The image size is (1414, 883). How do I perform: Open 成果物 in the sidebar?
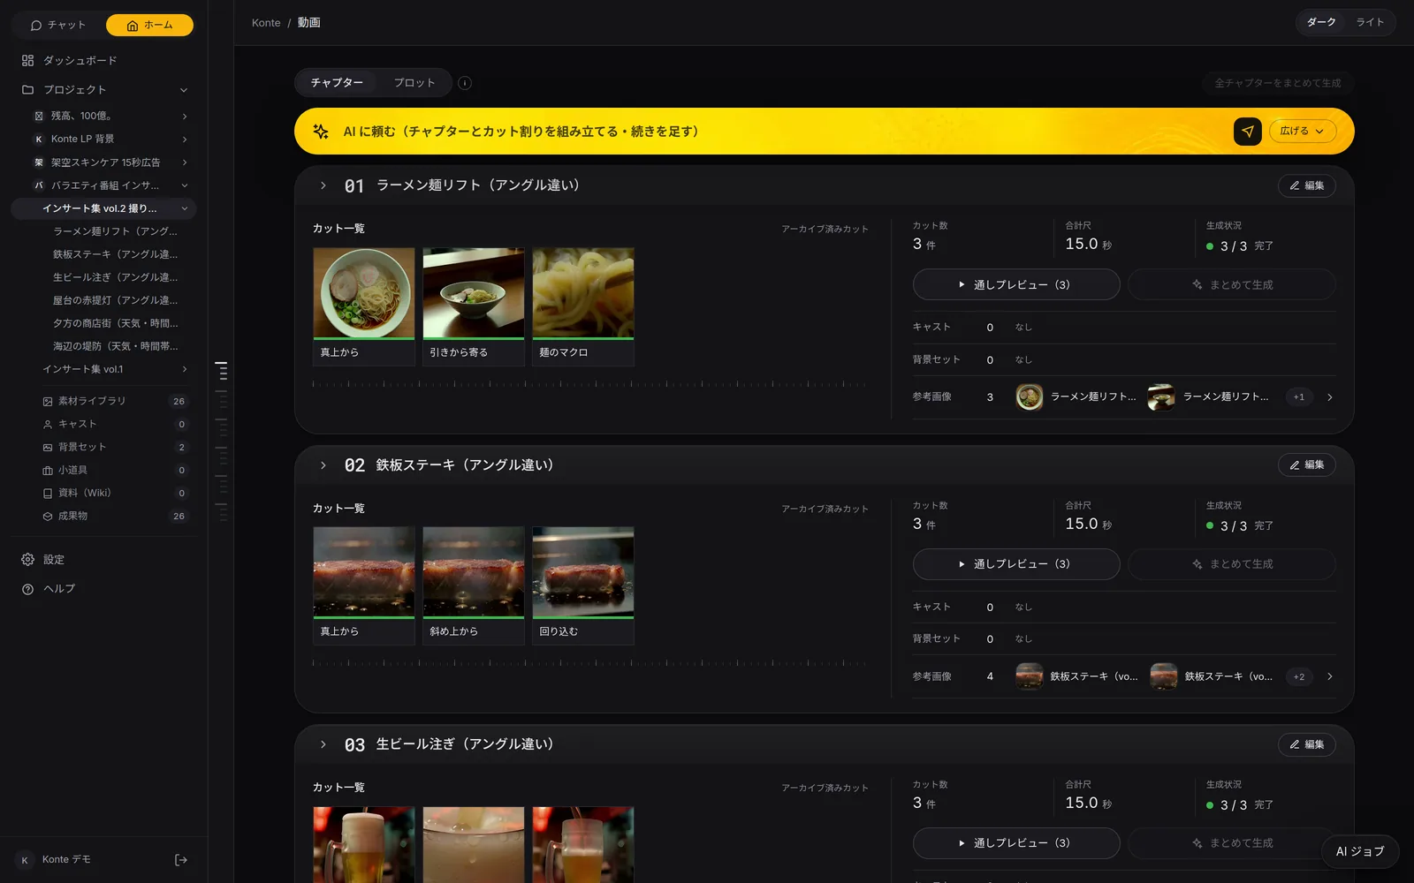click(x=115, y=516)
